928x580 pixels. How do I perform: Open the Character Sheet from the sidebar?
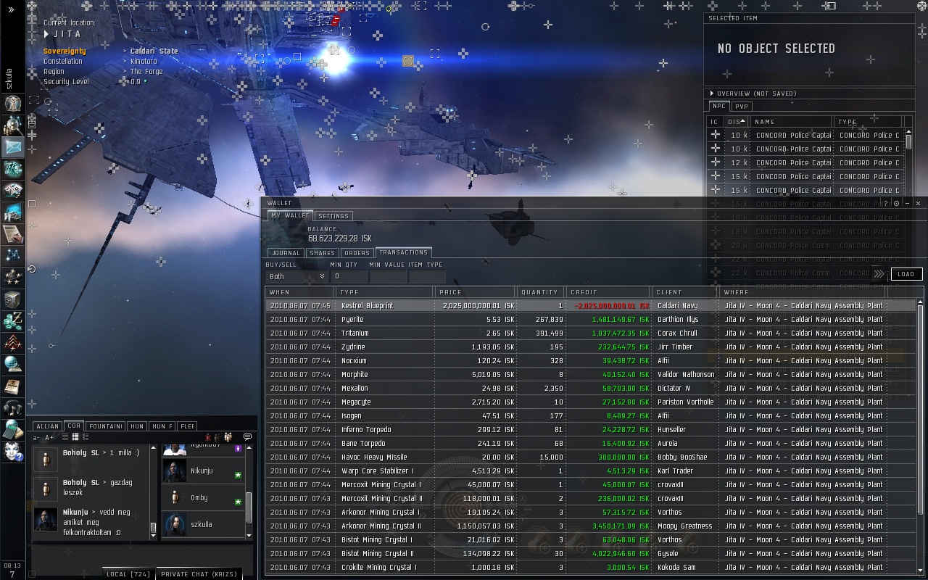click(13, 104)
